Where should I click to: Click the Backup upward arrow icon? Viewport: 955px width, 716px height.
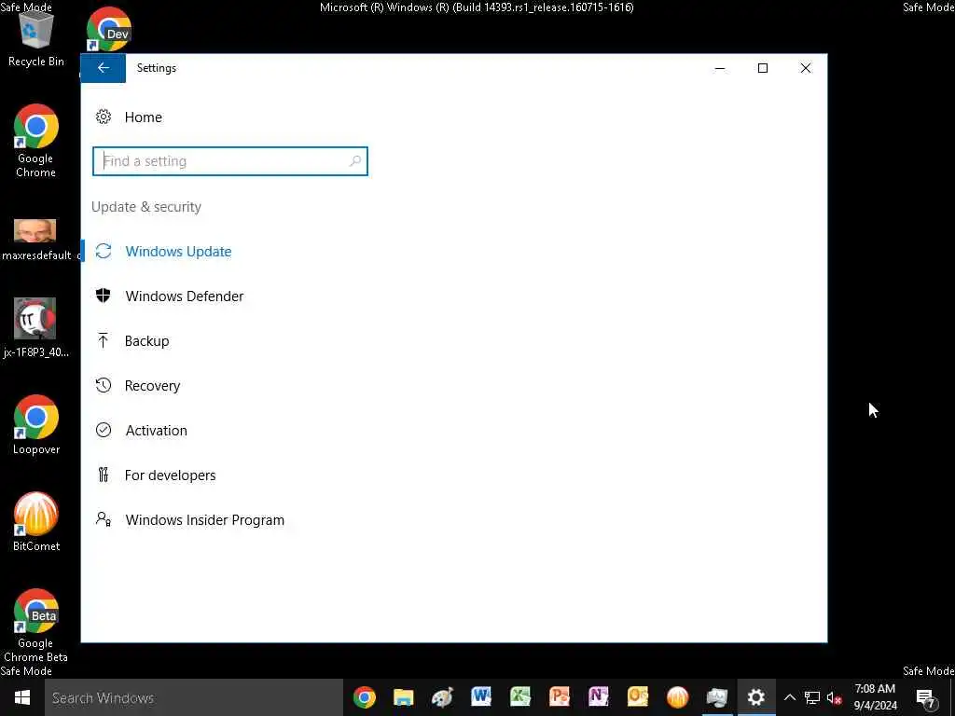[x=104, y=340]
